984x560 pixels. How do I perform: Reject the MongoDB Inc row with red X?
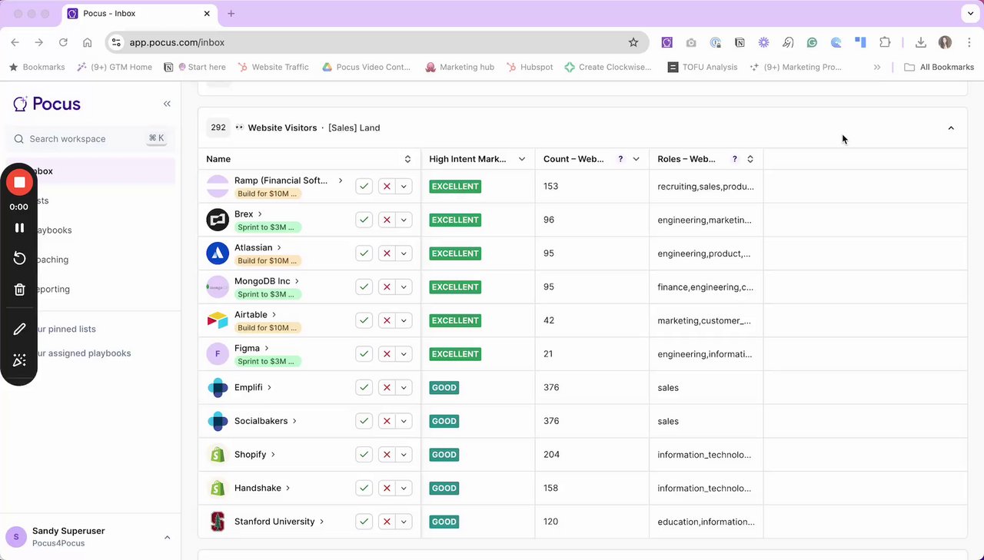click(x=387, y=287)
